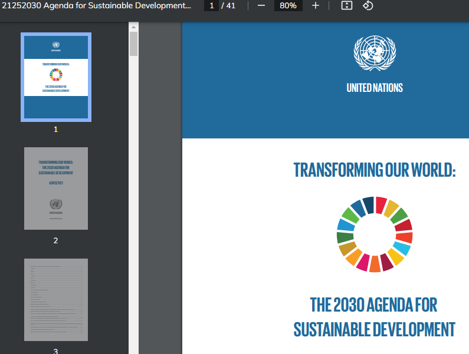
Task: Open the page 3 table of contents thumbnail
Action: (x=56, y=300)
